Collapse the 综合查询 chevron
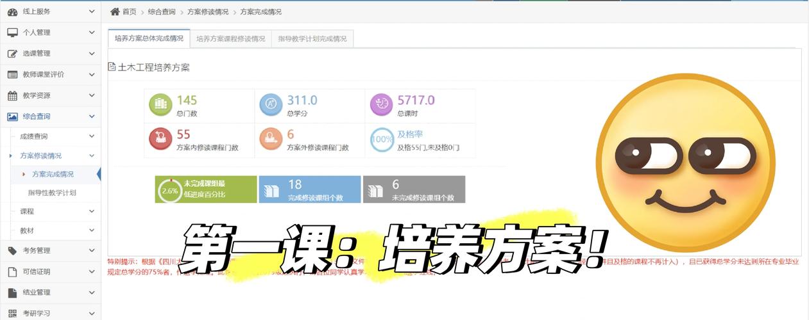The width and height of the screenshot is (809, 320). 92,116
